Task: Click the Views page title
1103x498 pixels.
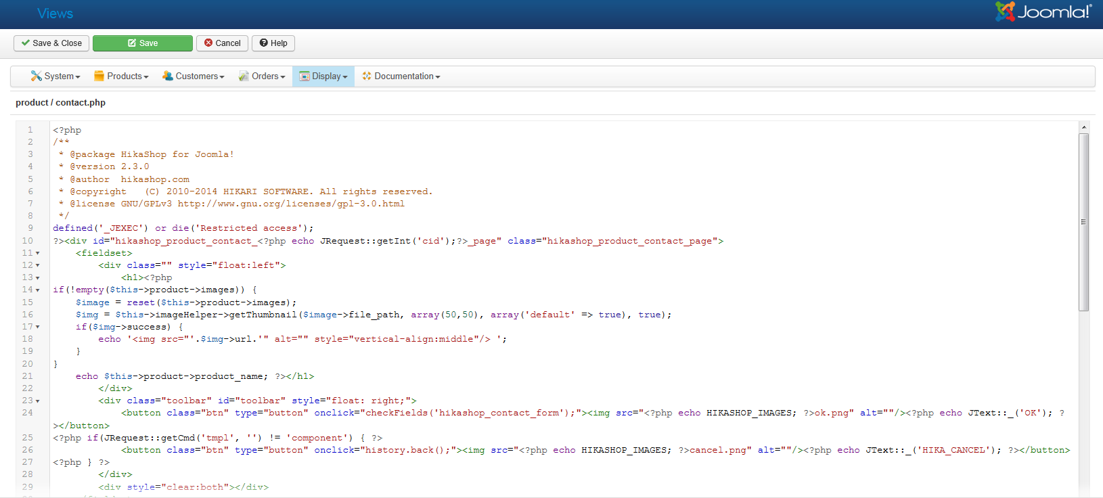Action: coord(55,14)
